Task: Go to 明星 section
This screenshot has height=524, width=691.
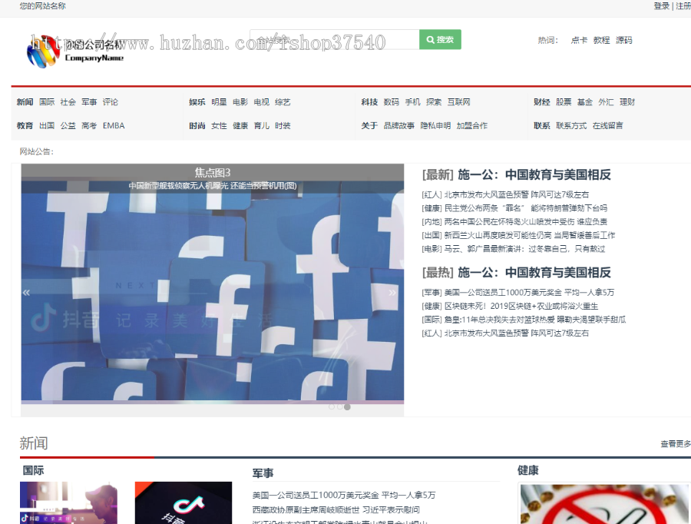Action: click(219, 102)
